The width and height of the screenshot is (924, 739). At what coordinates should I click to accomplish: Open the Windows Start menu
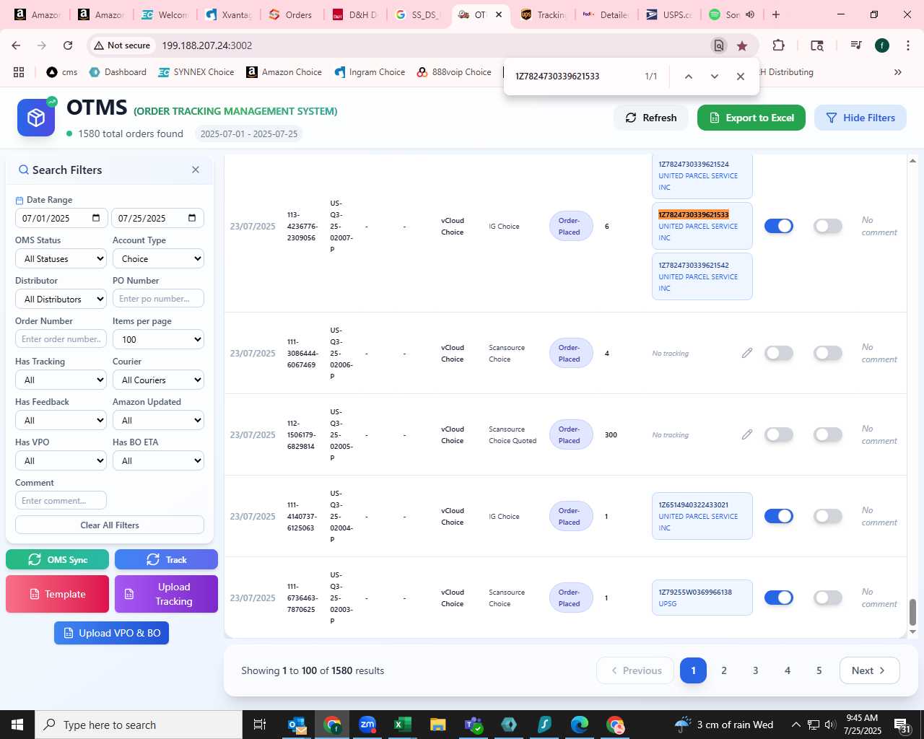[x=17, y=725]
